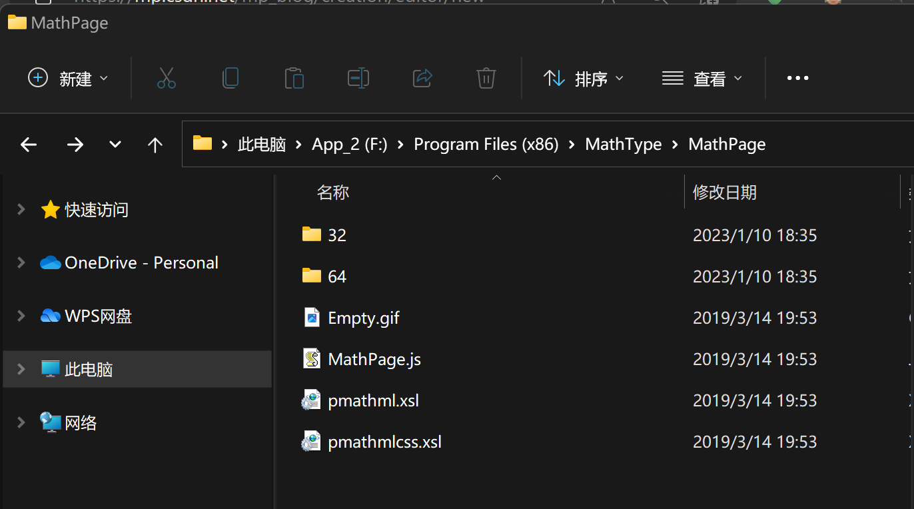Click folder icon of the 64 folder
The height and width of the screenshot is (509, 914).
tap(311, 275)
